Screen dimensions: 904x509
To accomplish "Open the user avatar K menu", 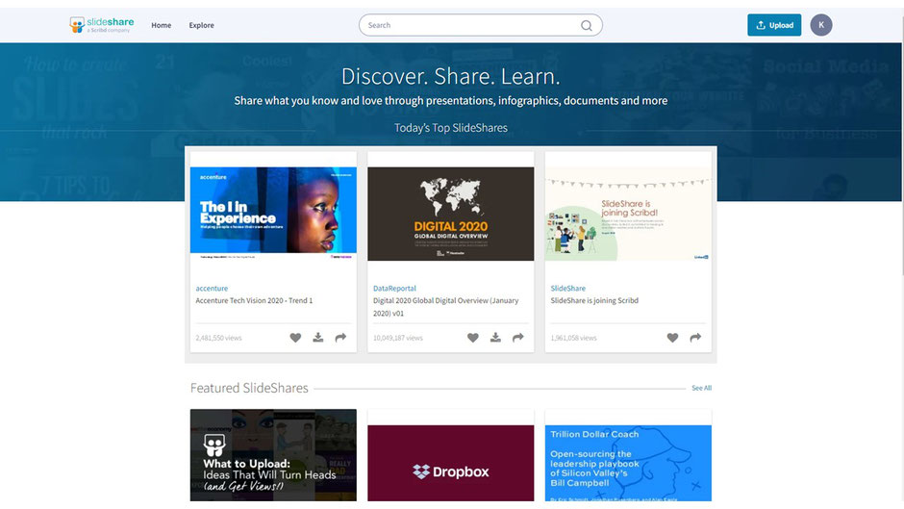I will (821, 25).
